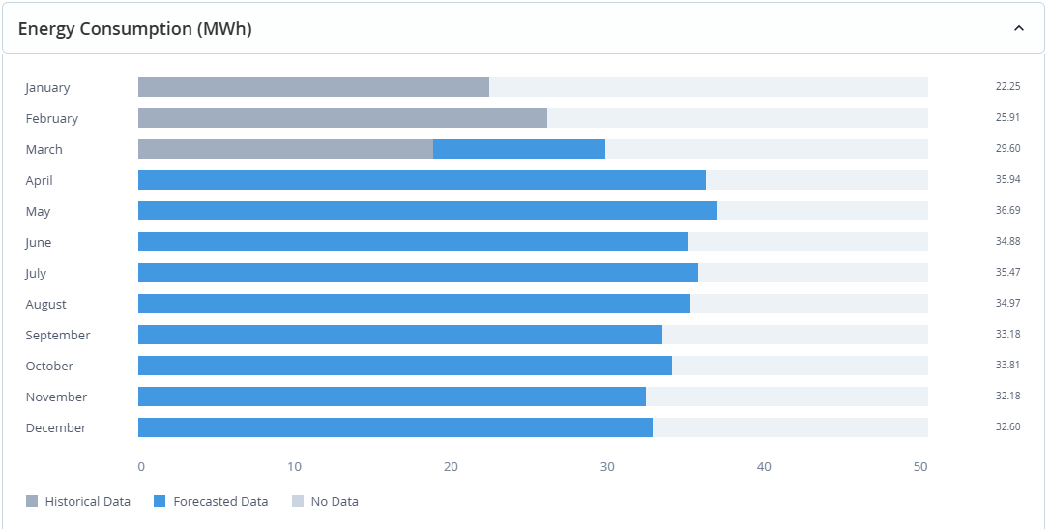1050x529 pixels.
Task: Click the June month label
Action: (x=39, y=242)
